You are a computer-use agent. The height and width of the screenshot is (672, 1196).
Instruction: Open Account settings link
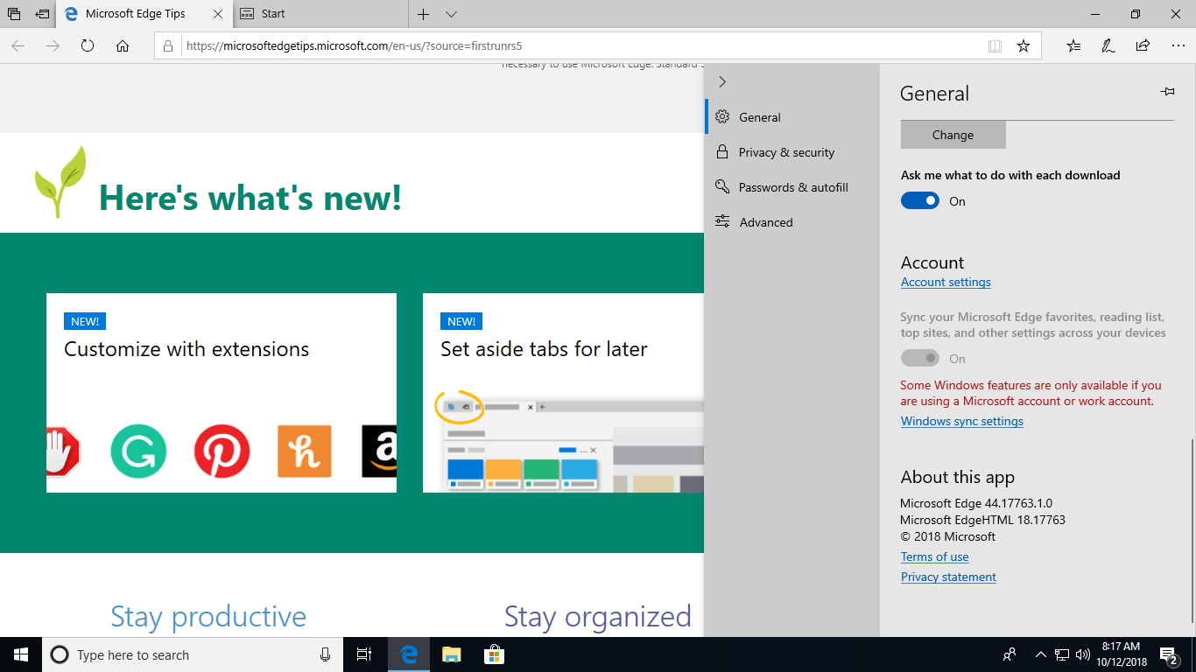pyautogui.click(x=946, y=282)
